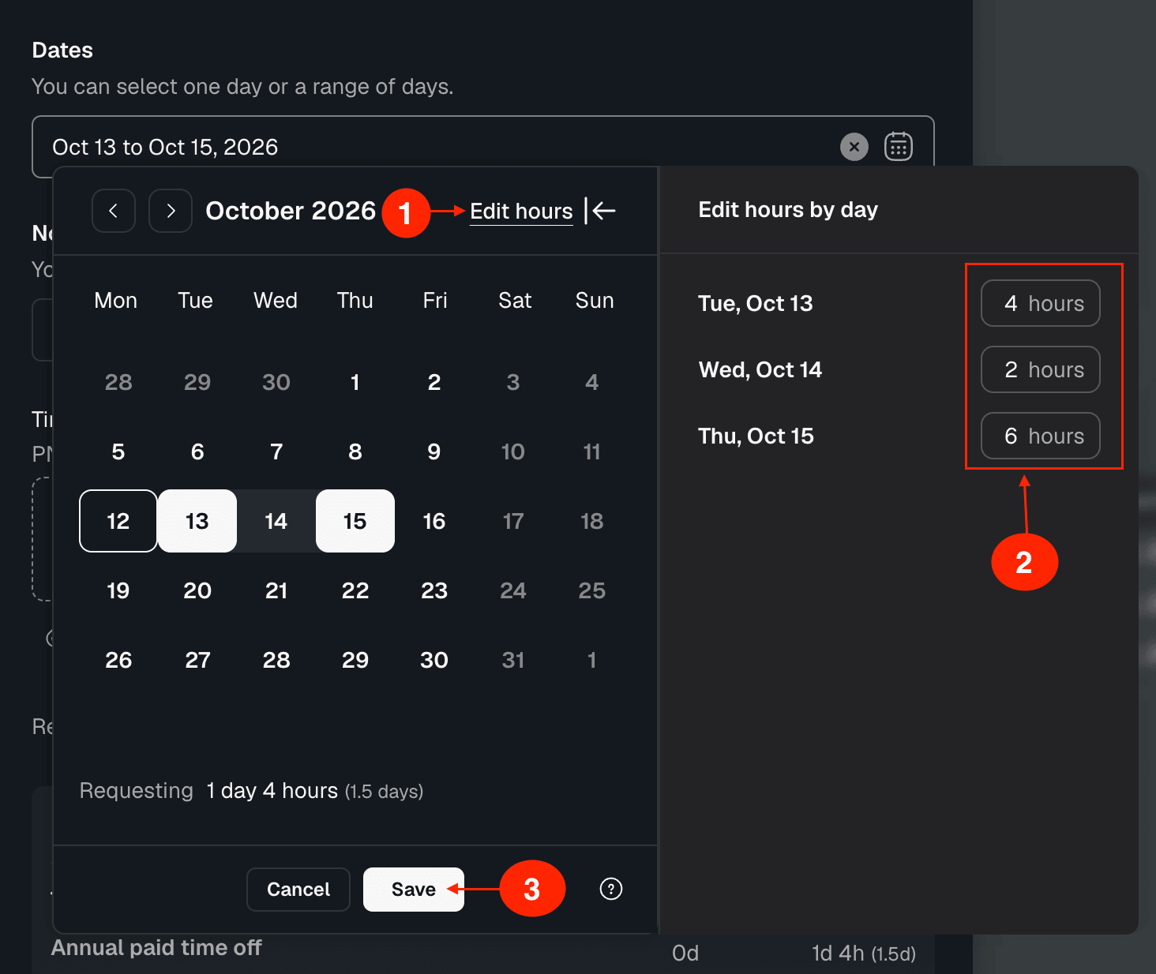Choose October 7 on the calendar

tap(276, 451)
